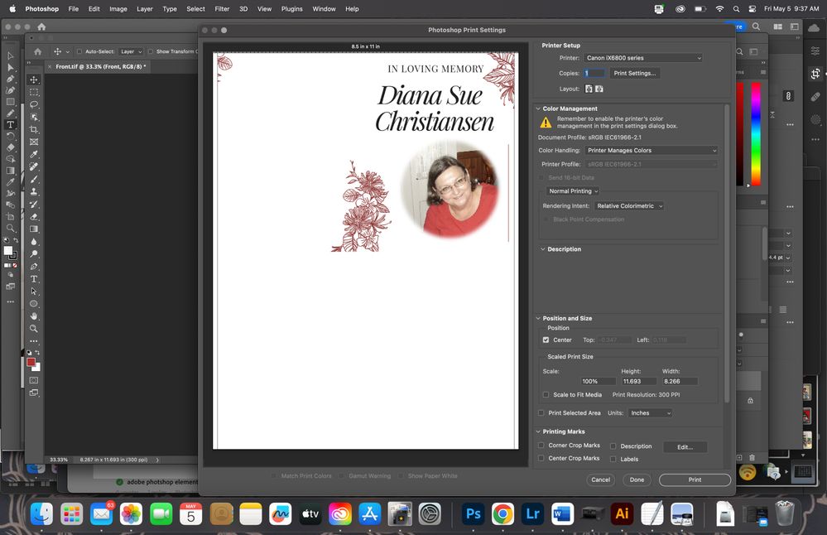The width and height of the screenshot is (827, 535).
Task: Click the red foreground color swatch
Action: tap(31, 362)
